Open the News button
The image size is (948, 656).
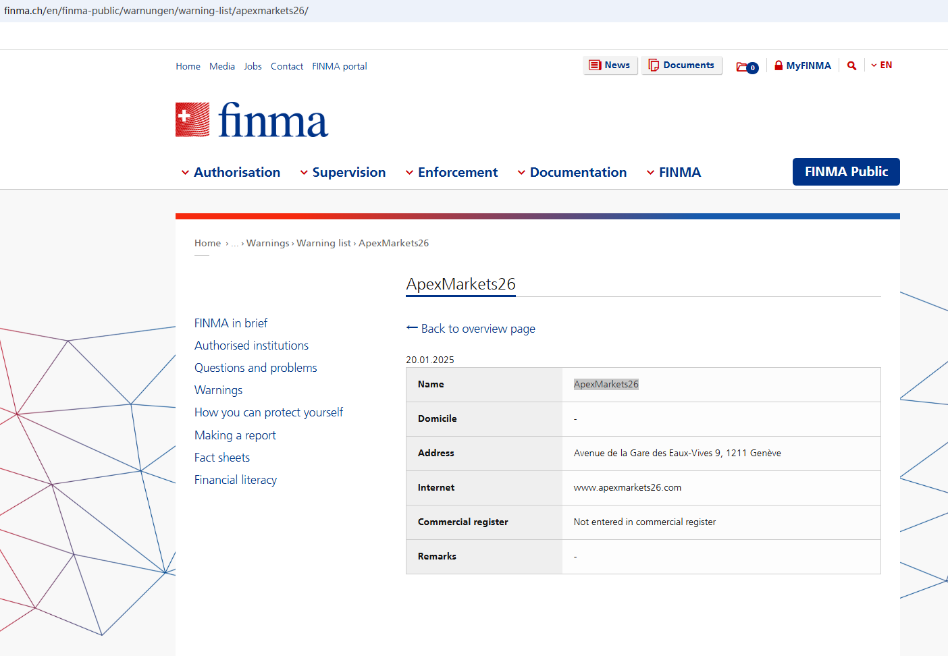coord(610,65)
